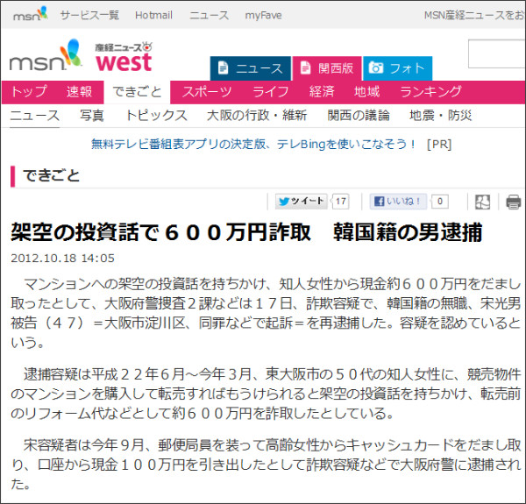Screen dimensions: 526x504
Task: Click the MSN産経ニュースをお link at top right
Action: click(474, 15)
